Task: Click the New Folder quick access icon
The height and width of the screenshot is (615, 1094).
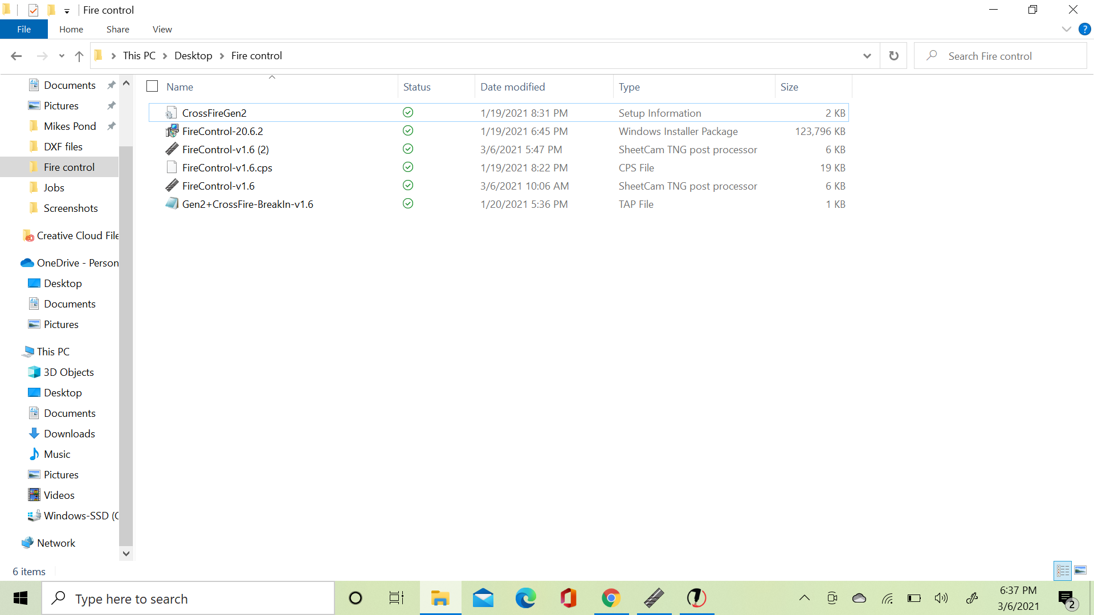Action: [x=51, y=10]
